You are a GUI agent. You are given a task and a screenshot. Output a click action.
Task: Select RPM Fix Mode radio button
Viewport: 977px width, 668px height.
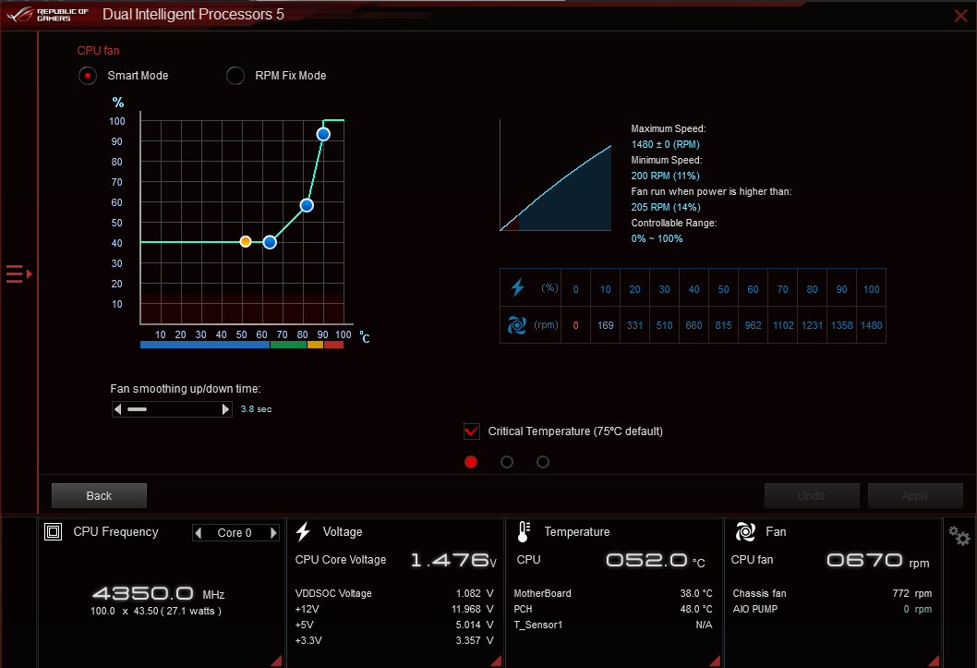(235, 76)
